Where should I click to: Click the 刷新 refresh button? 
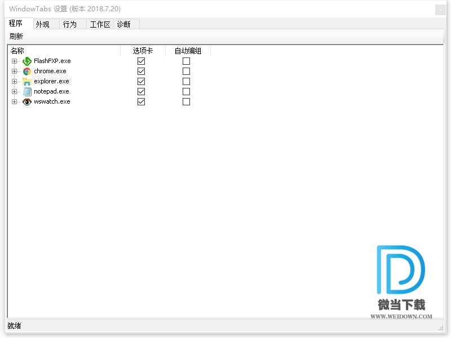[x=16, y=37]
